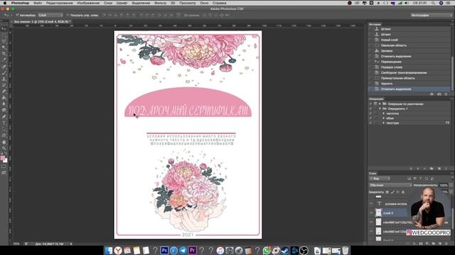455x255 pixels.
Task: Click the background white color swatch
Action: (5, 161)
